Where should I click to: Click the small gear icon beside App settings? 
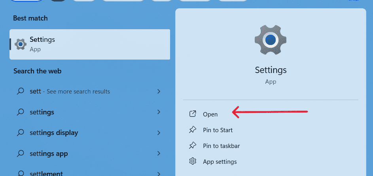(193, 161)
